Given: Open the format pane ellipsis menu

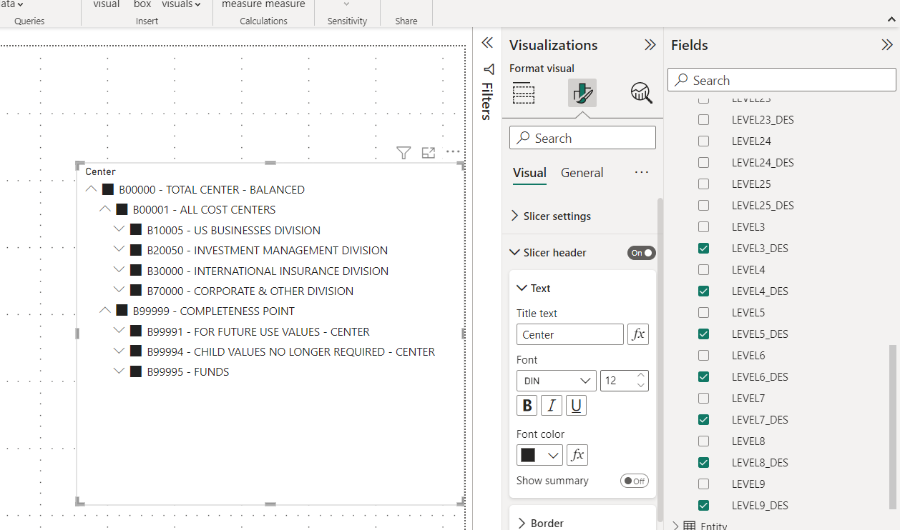Looking at the screenshot, I should click(x=642, y=173).
